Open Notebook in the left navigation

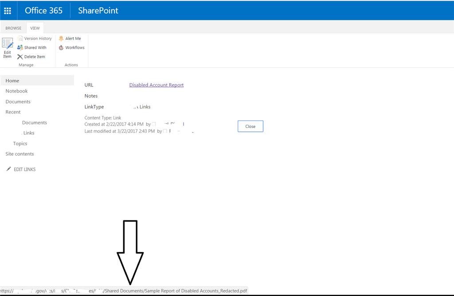tap(16, 91)
